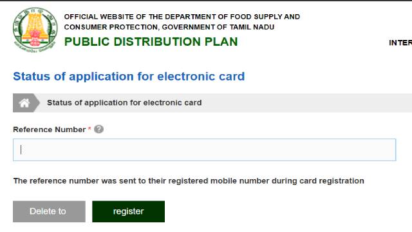
Task: Click the blue Status of application heading
Action: tap(129, 77)
